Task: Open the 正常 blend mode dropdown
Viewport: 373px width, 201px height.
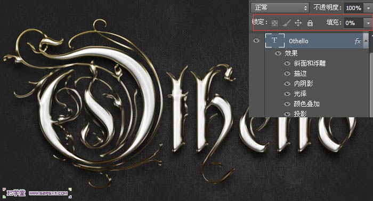Action: coord(280,8)
